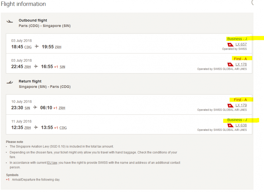Viewport: 264px width, 192px height.
Task: Click the SWISS logo beside LX 179
Action: point(231,105)
